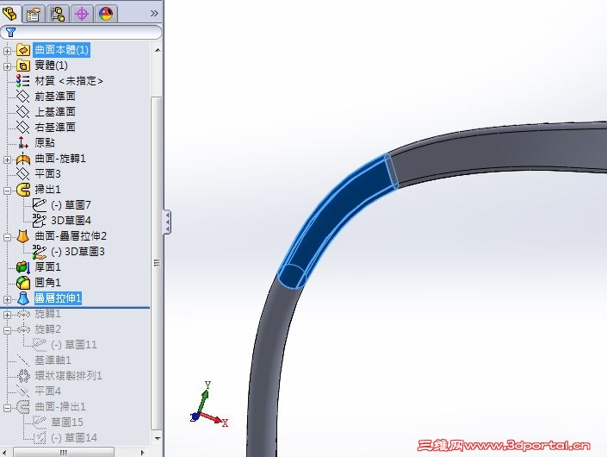The width and height of the screenshot is (607, 457).
Task: Switch to the ConfigurationManager tab
Action: point(58,14)
